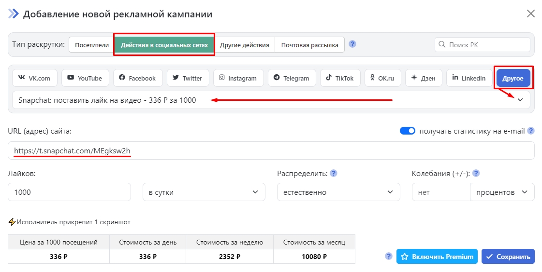Image resolution: width=542 pixels, height=272 pixels.
Task: Expand the Snapchat service type dropdown
Action: [520, 100]
